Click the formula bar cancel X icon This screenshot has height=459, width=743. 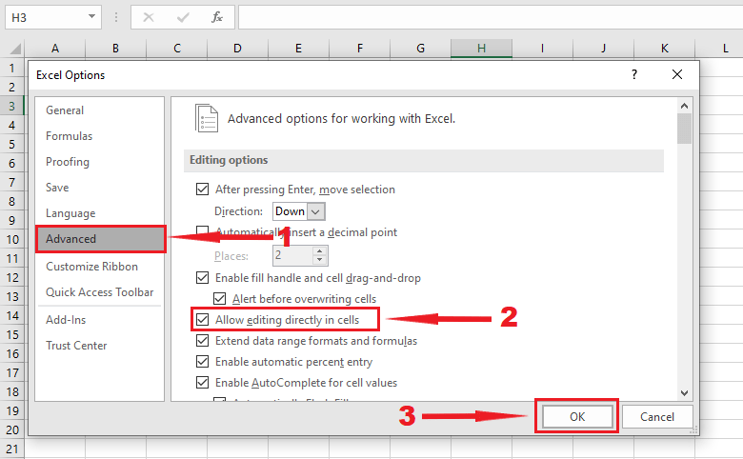click(149, 17)
